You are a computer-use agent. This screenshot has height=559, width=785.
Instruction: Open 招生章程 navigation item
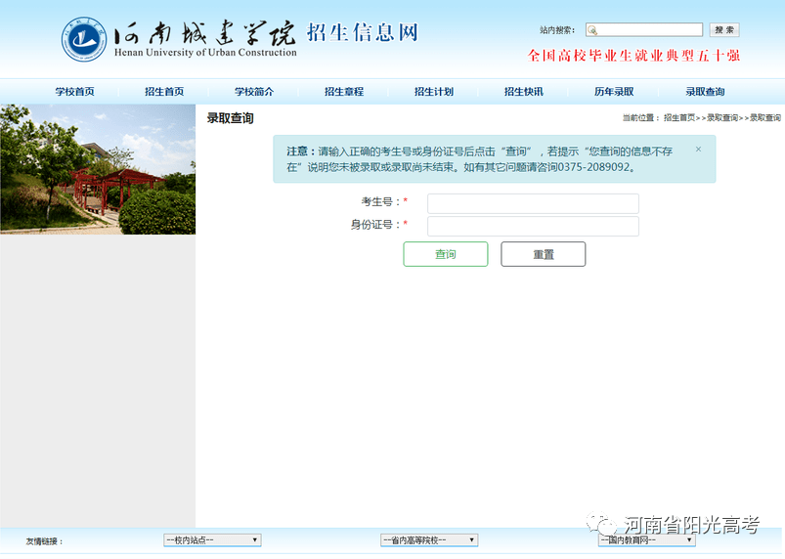(x=344, y=92)
